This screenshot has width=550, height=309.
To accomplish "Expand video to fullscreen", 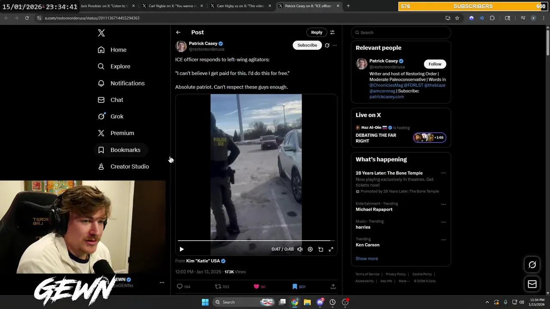I will [331, 249].
